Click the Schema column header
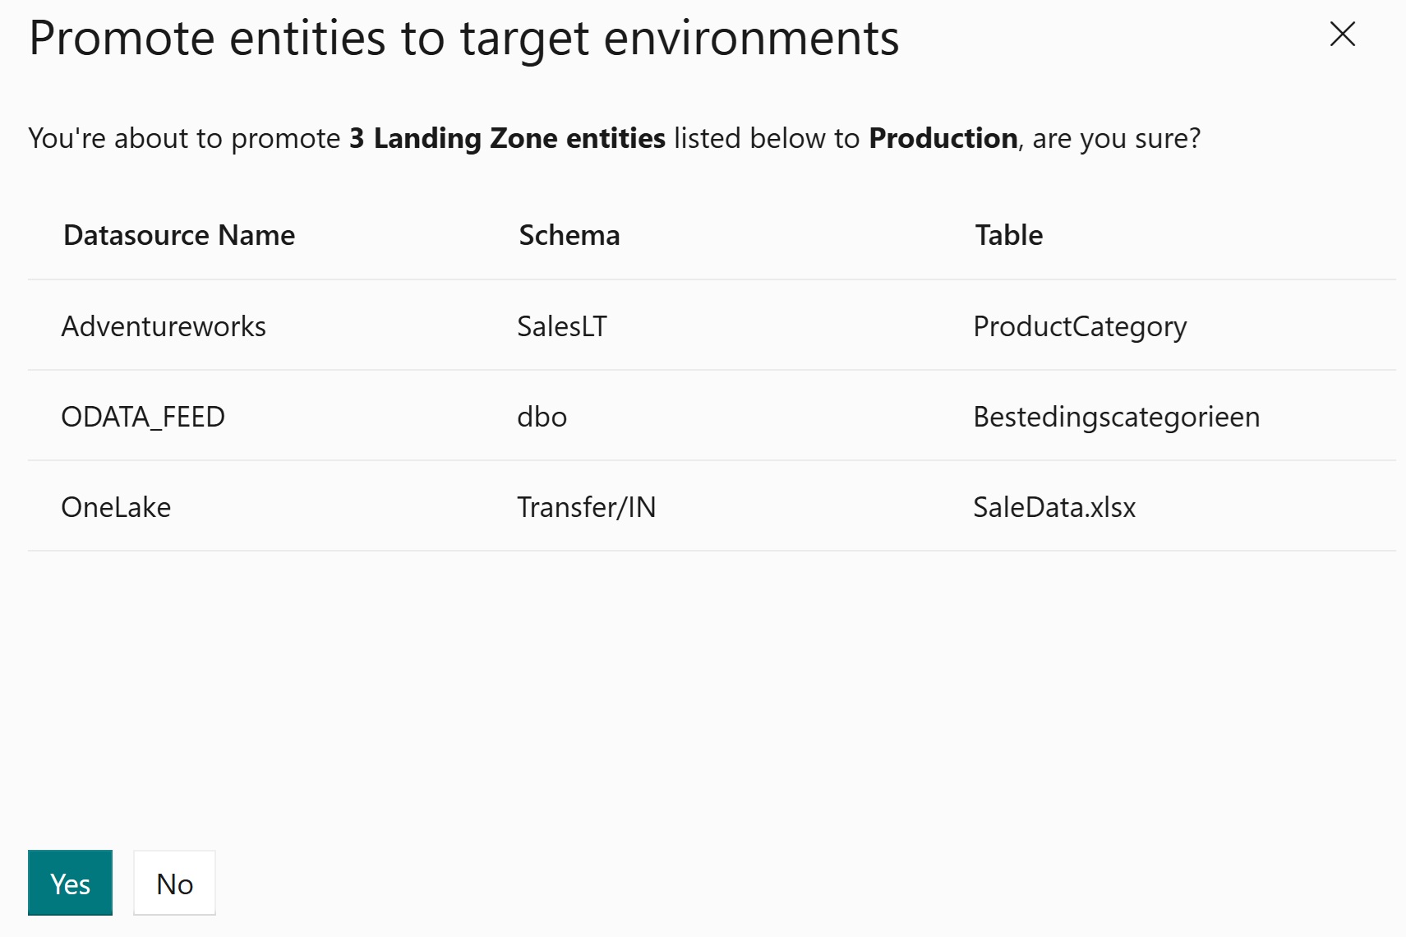1406x937 pixels. click(569, 236)
